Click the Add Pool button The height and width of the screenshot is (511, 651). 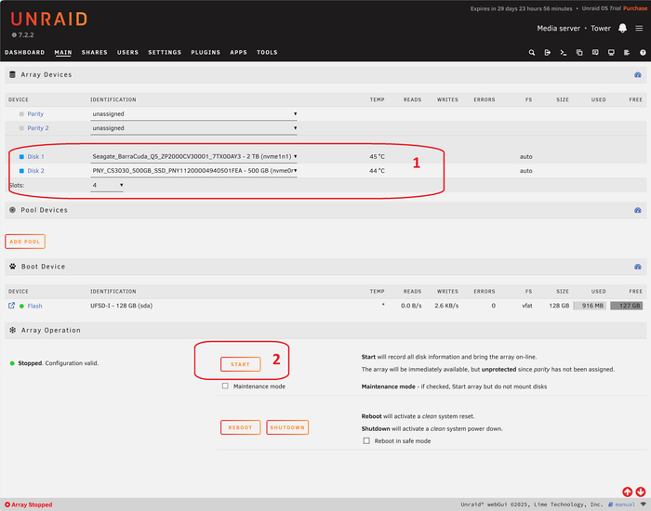[25, 242]
